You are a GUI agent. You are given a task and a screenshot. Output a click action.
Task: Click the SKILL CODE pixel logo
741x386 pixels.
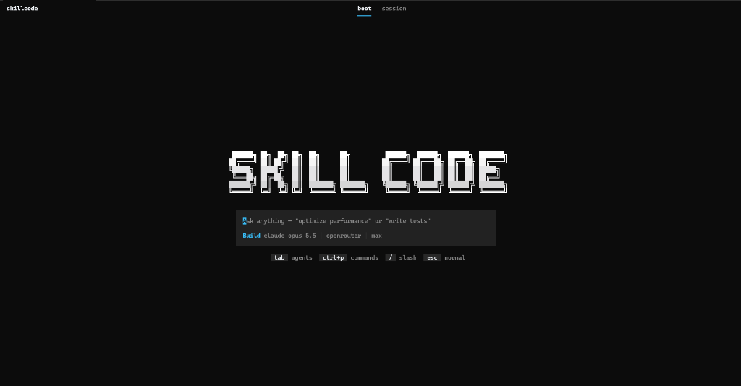[368, 172]
